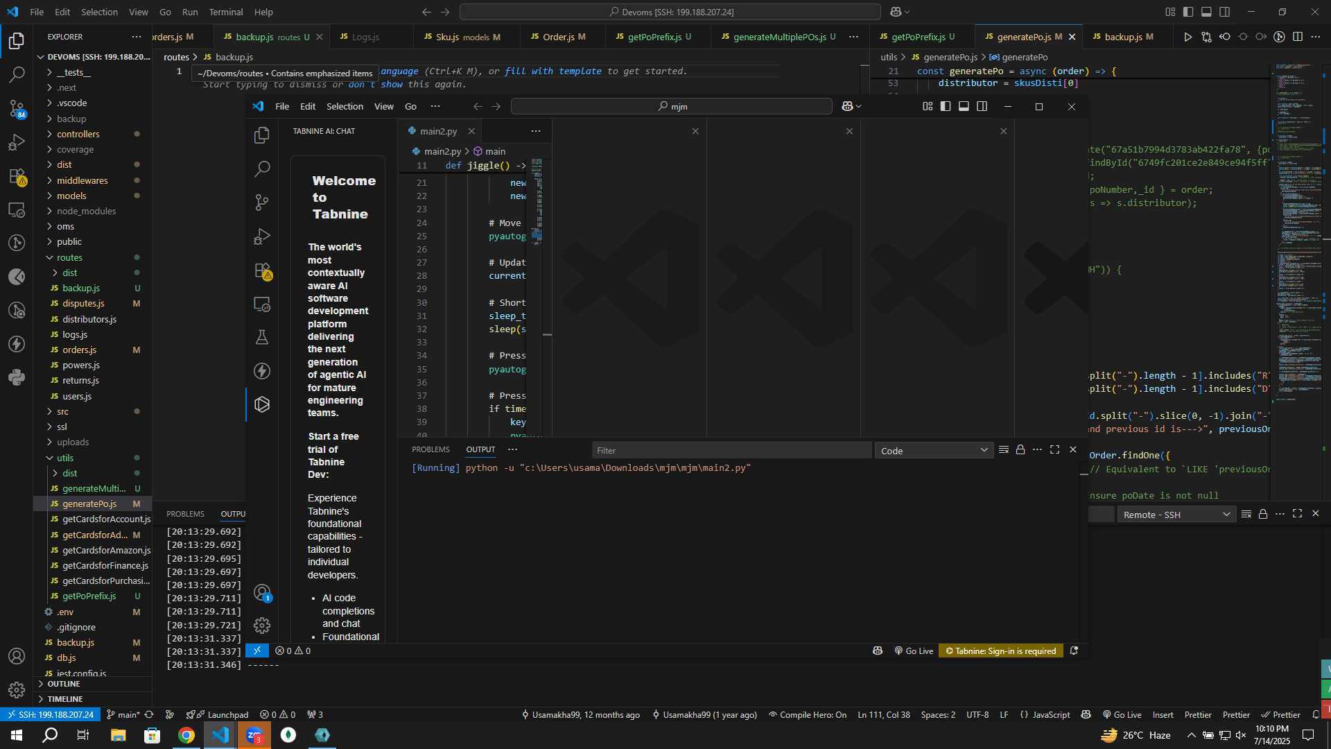Screen dimensions: 1331x749
Task: Click Filter input in mjm output panel
Action: point(731,451)
